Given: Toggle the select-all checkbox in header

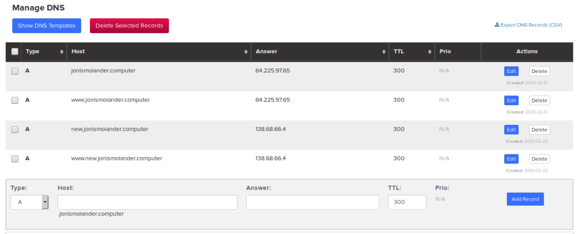Looking at the screenshot, I should point(15,51).
